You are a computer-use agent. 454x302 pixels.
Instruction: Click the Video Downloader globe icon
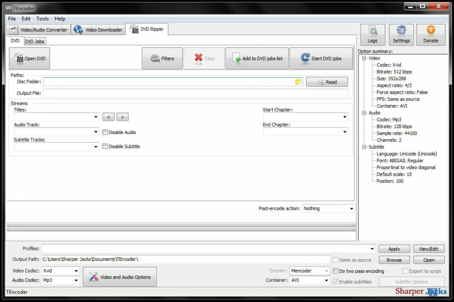(78, 30)
